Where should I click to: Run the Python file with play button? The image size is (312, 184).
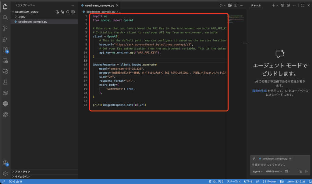tap(221, 5)
